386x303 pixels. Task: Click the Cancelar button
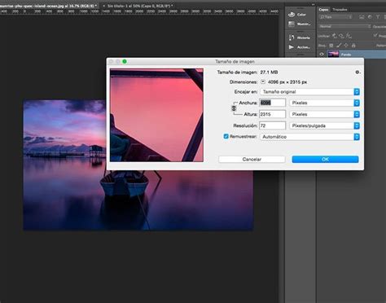tap(252, 159)
